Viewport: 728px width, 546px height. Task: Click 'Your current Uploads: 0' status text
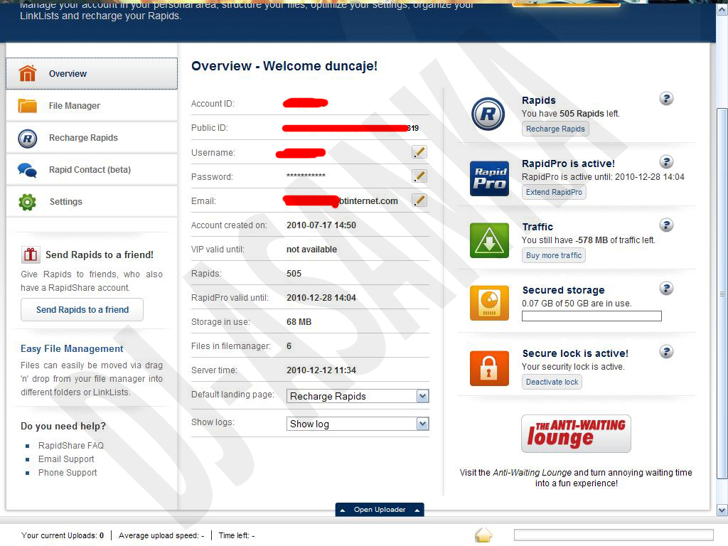[63, 535]
